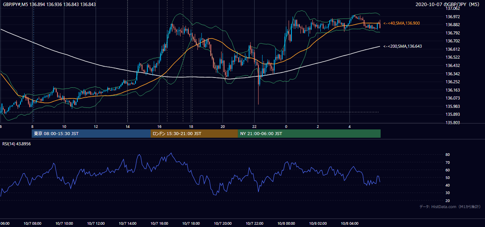Click price axis value 136.882
Viewport: 485px width, 227px height.
click(453, 25)
